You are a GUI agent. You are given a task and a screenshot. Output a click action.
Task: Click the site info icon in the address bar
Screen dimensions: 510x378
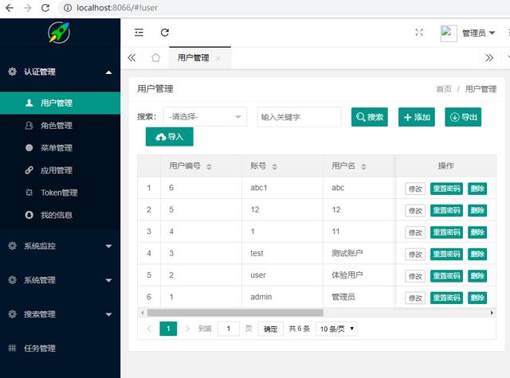point(67,8)
